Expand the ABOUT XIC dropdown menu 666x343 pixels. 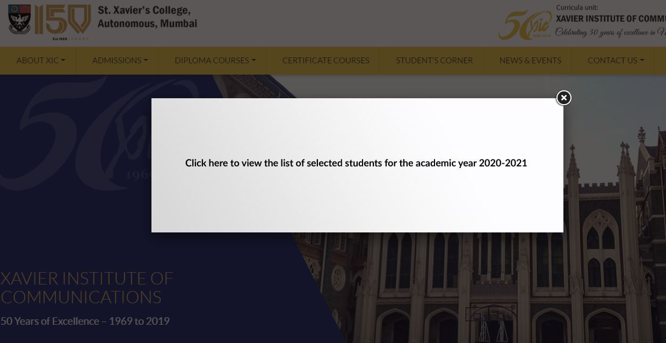click(x=40, y=61)
